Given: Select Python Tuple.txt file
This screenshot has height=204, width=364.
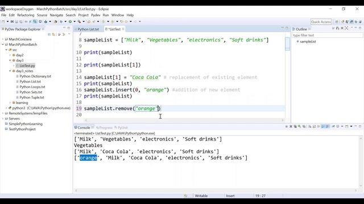Looking at the screenshot, I should click(32, 97).
